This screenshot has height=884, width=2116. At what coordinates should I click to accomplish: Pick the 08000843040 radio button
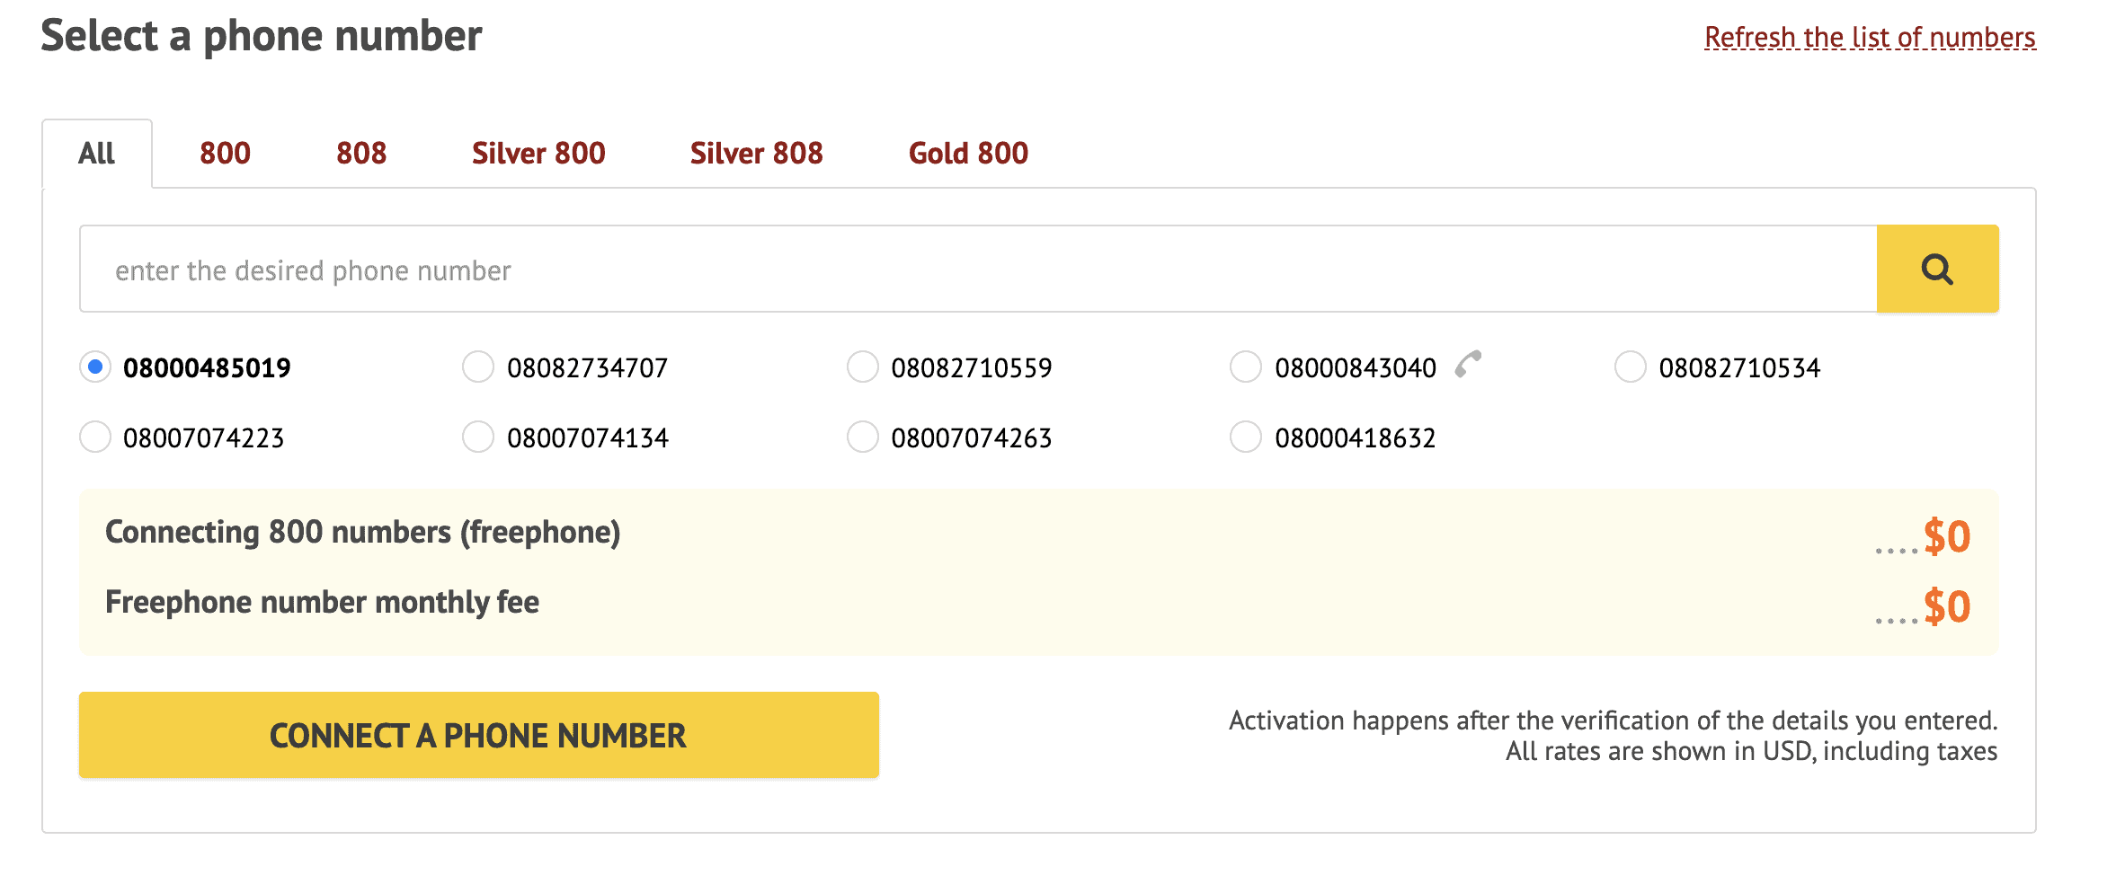click(1245, 367)
